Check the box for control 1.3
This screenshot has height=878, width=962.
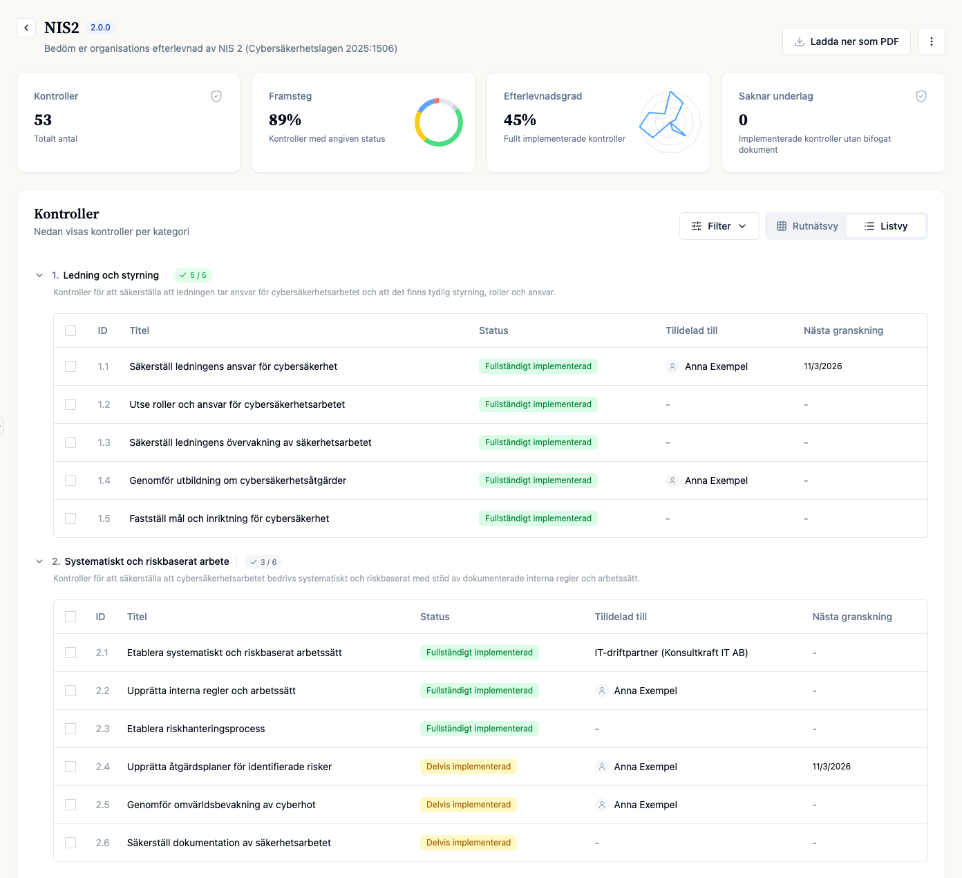[x=70, y=442]
